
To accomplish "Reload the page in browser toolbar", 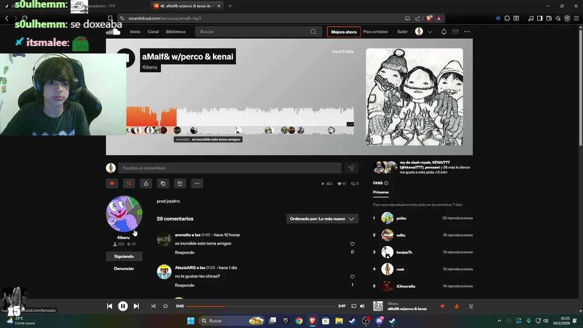I will pos(25,18).
